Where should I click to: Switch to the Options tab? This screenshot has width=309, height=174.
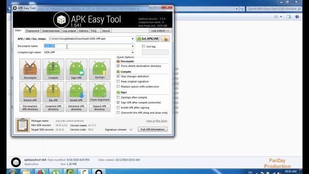click(84, 31)
